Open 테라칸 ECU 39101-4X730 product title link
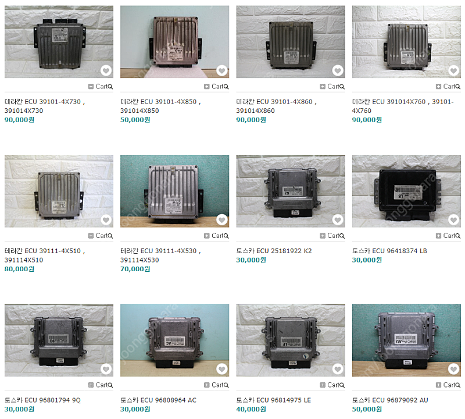This screenshot has width=465, height=419. (x=45, y=106)
